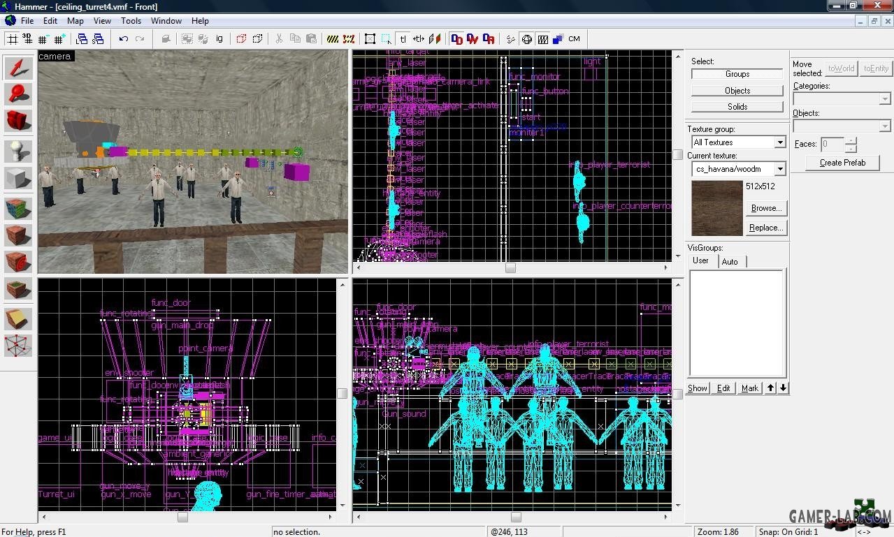Click the VisGroups move down arrow
This screenshot has width=894, height=537.
tap(783, 388)
